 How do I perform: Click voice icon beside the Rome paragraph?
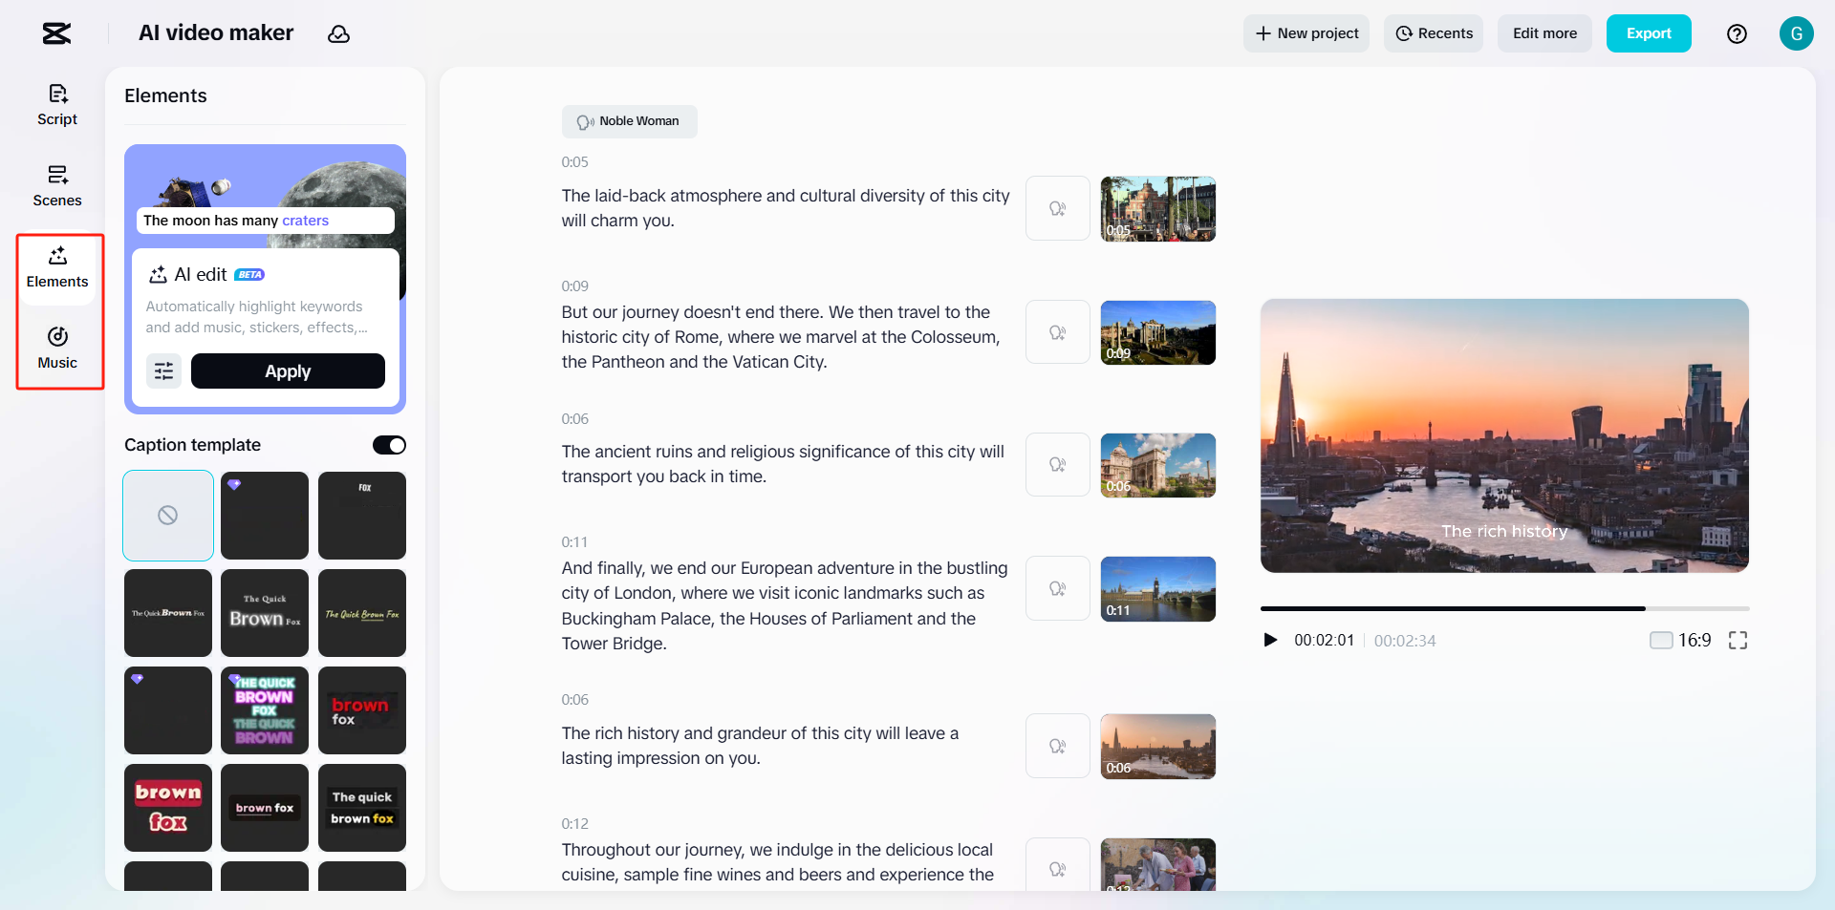point(1057,332)
